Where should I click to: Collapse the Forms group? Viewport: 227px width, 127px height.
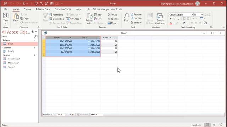pos(35,55)
